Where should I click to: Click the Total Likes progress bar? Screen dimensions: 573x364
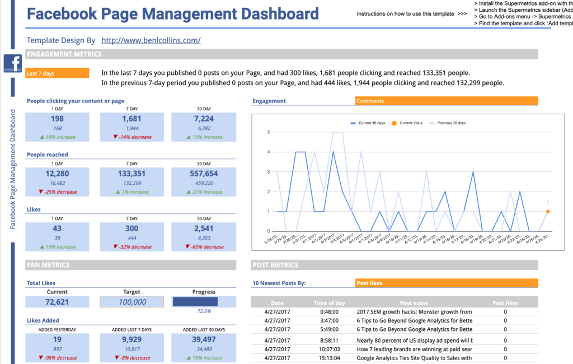pyautogui.click(x=195, y=302)
